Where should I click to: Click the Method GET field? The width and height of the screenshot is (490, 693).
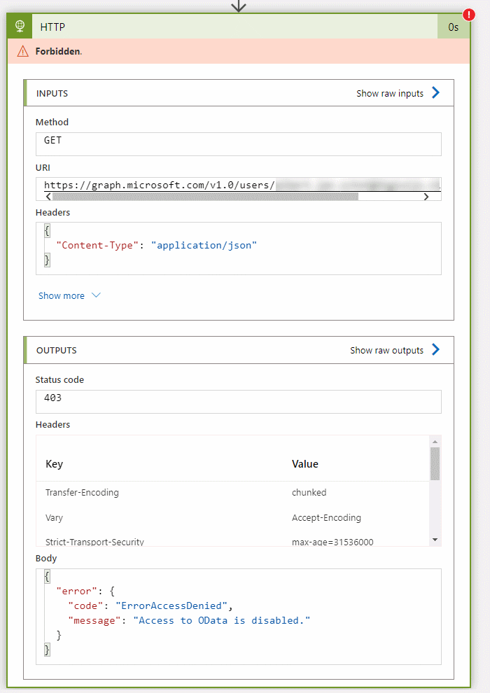pyautogui.click(x=239, y=144)
